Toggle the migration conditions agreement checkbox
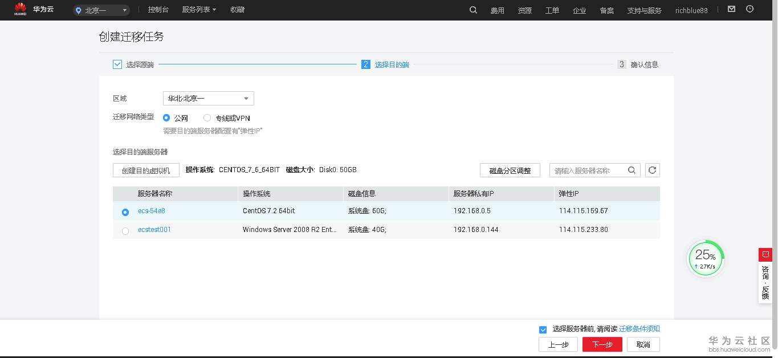Viewport: 778px width, 358px height. tap(543, 329)
